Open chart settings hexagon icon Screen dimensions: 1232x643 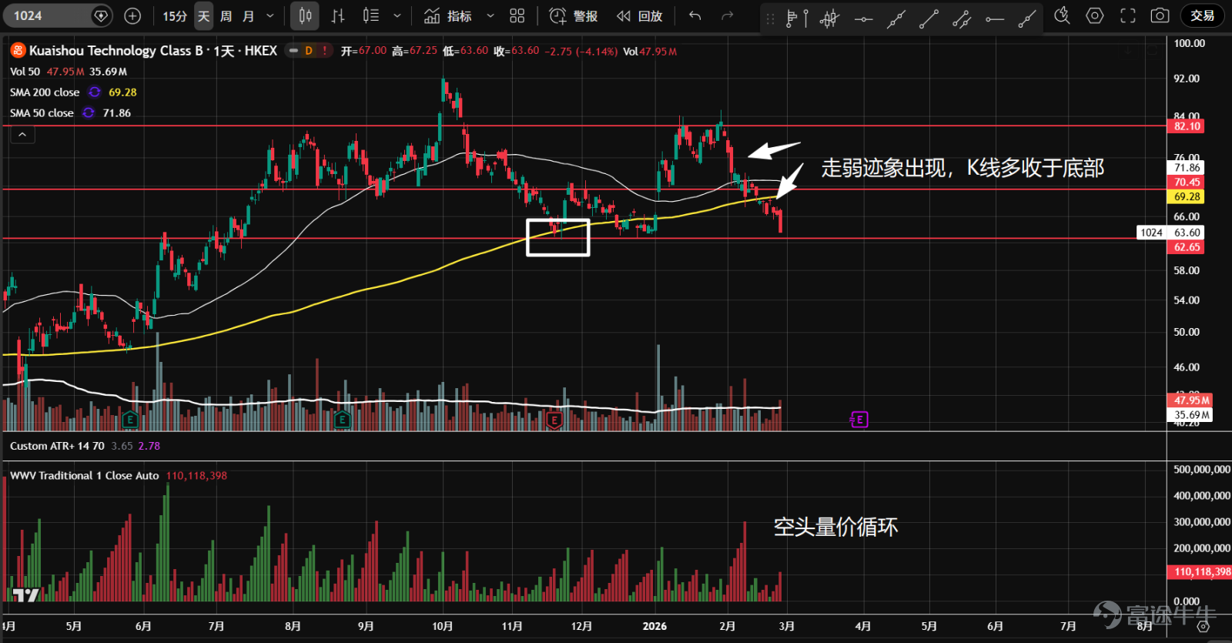(x=1094, y=15)
